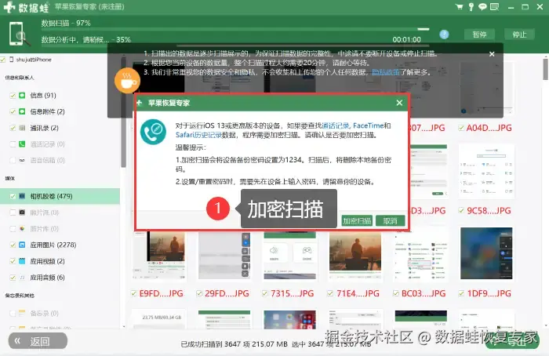Click the 暂停 pause button
The width and height of the screenshot is (549, 356).
pyautogui.click(x=479, y=35)
